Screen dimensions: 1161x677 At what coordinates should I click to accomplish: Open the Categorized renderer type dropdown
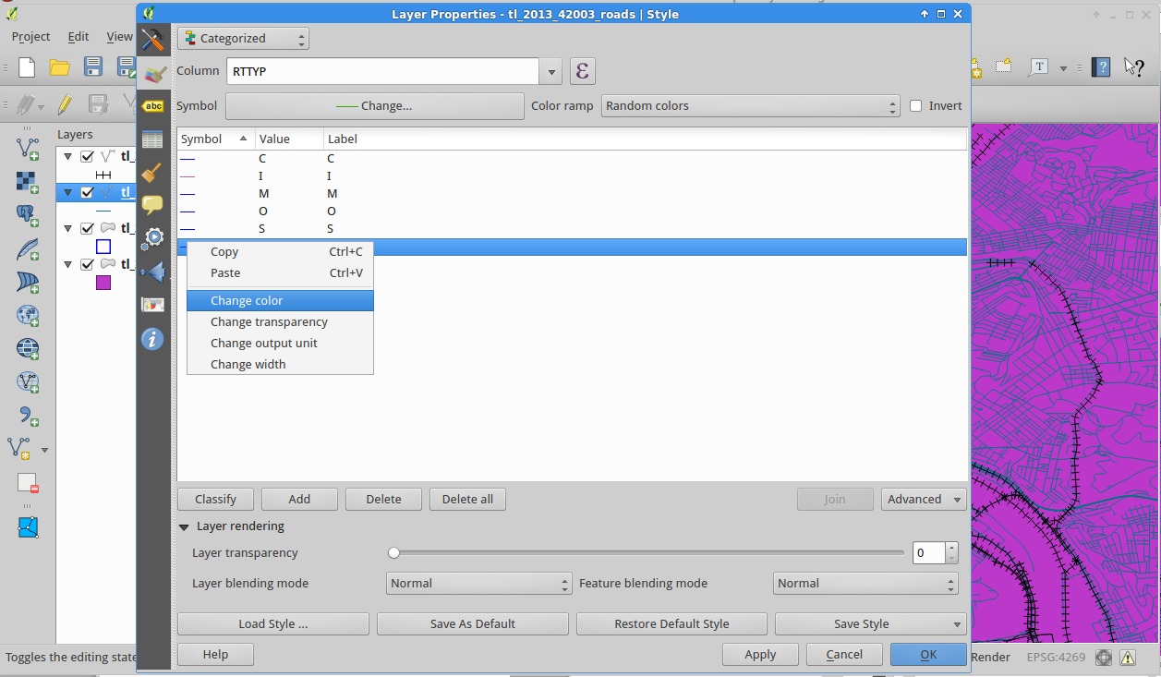(x=243, y=39)
